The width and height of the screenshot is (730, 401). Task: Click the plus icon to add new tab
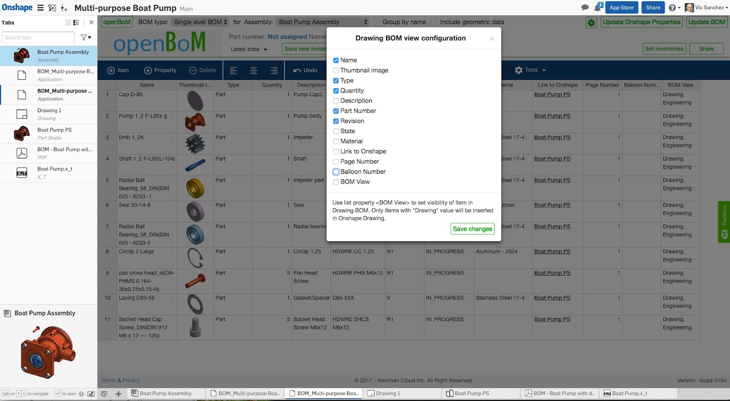coord(118,394)
